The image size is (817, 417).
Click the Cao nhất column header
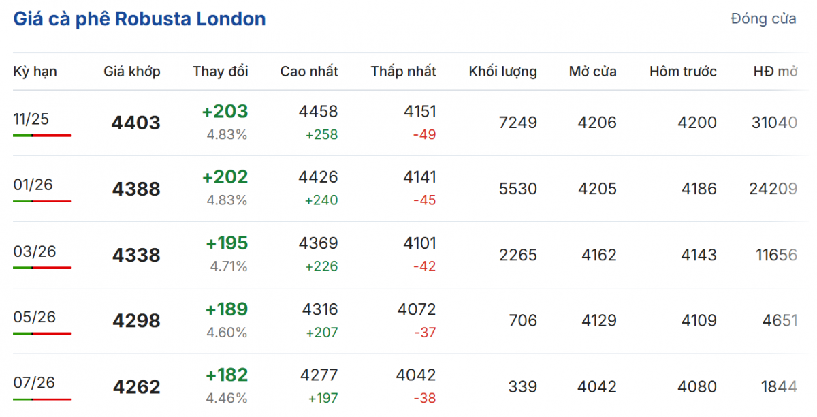point(308,72)
